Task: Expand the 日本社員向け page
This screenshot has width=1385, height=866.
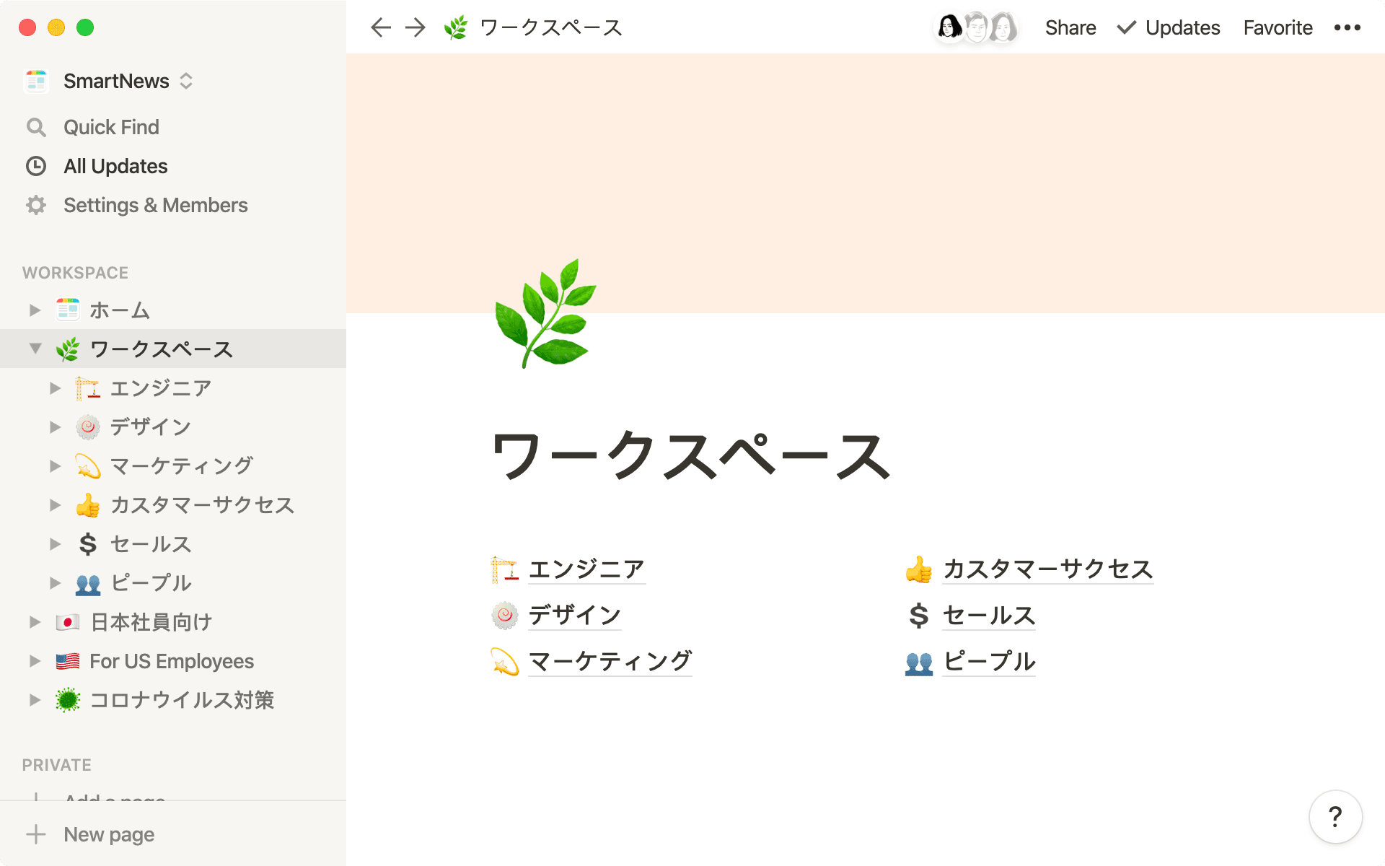Action: (34, 621)
